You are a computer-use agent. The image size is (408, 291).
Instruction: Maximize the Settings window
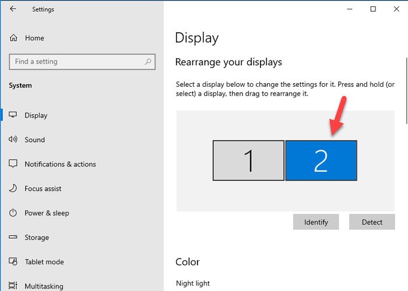[373, 9]
